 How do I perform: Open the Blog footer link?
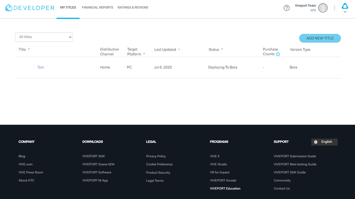pos(22,156)
